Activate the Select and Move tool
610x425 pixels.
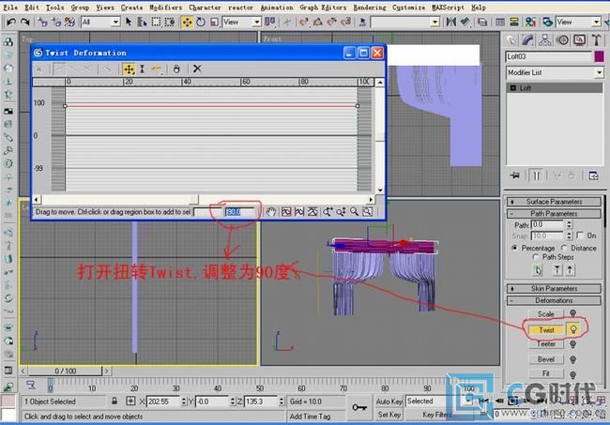point(187,23)
